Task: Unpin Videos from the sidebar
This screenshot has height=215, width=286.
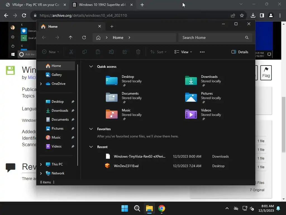Action: 73,146
